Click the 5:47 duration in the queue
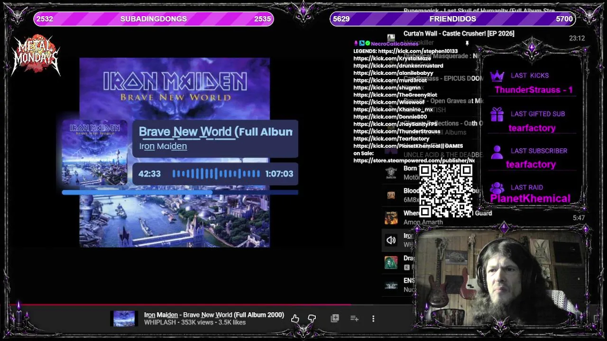Viewport: 607px width, 341px height. pyautogui.click(x=579, y=218)
